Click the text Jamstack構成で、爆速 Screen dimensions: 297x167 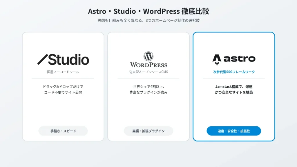[234, 86]
